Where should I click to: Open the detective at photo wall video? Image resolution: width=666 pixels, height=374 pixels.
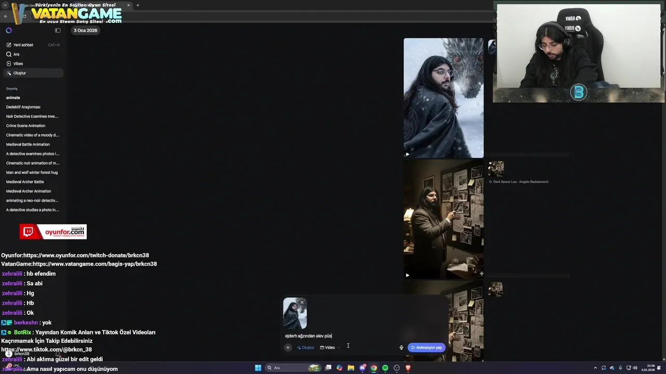pos(443,219)
